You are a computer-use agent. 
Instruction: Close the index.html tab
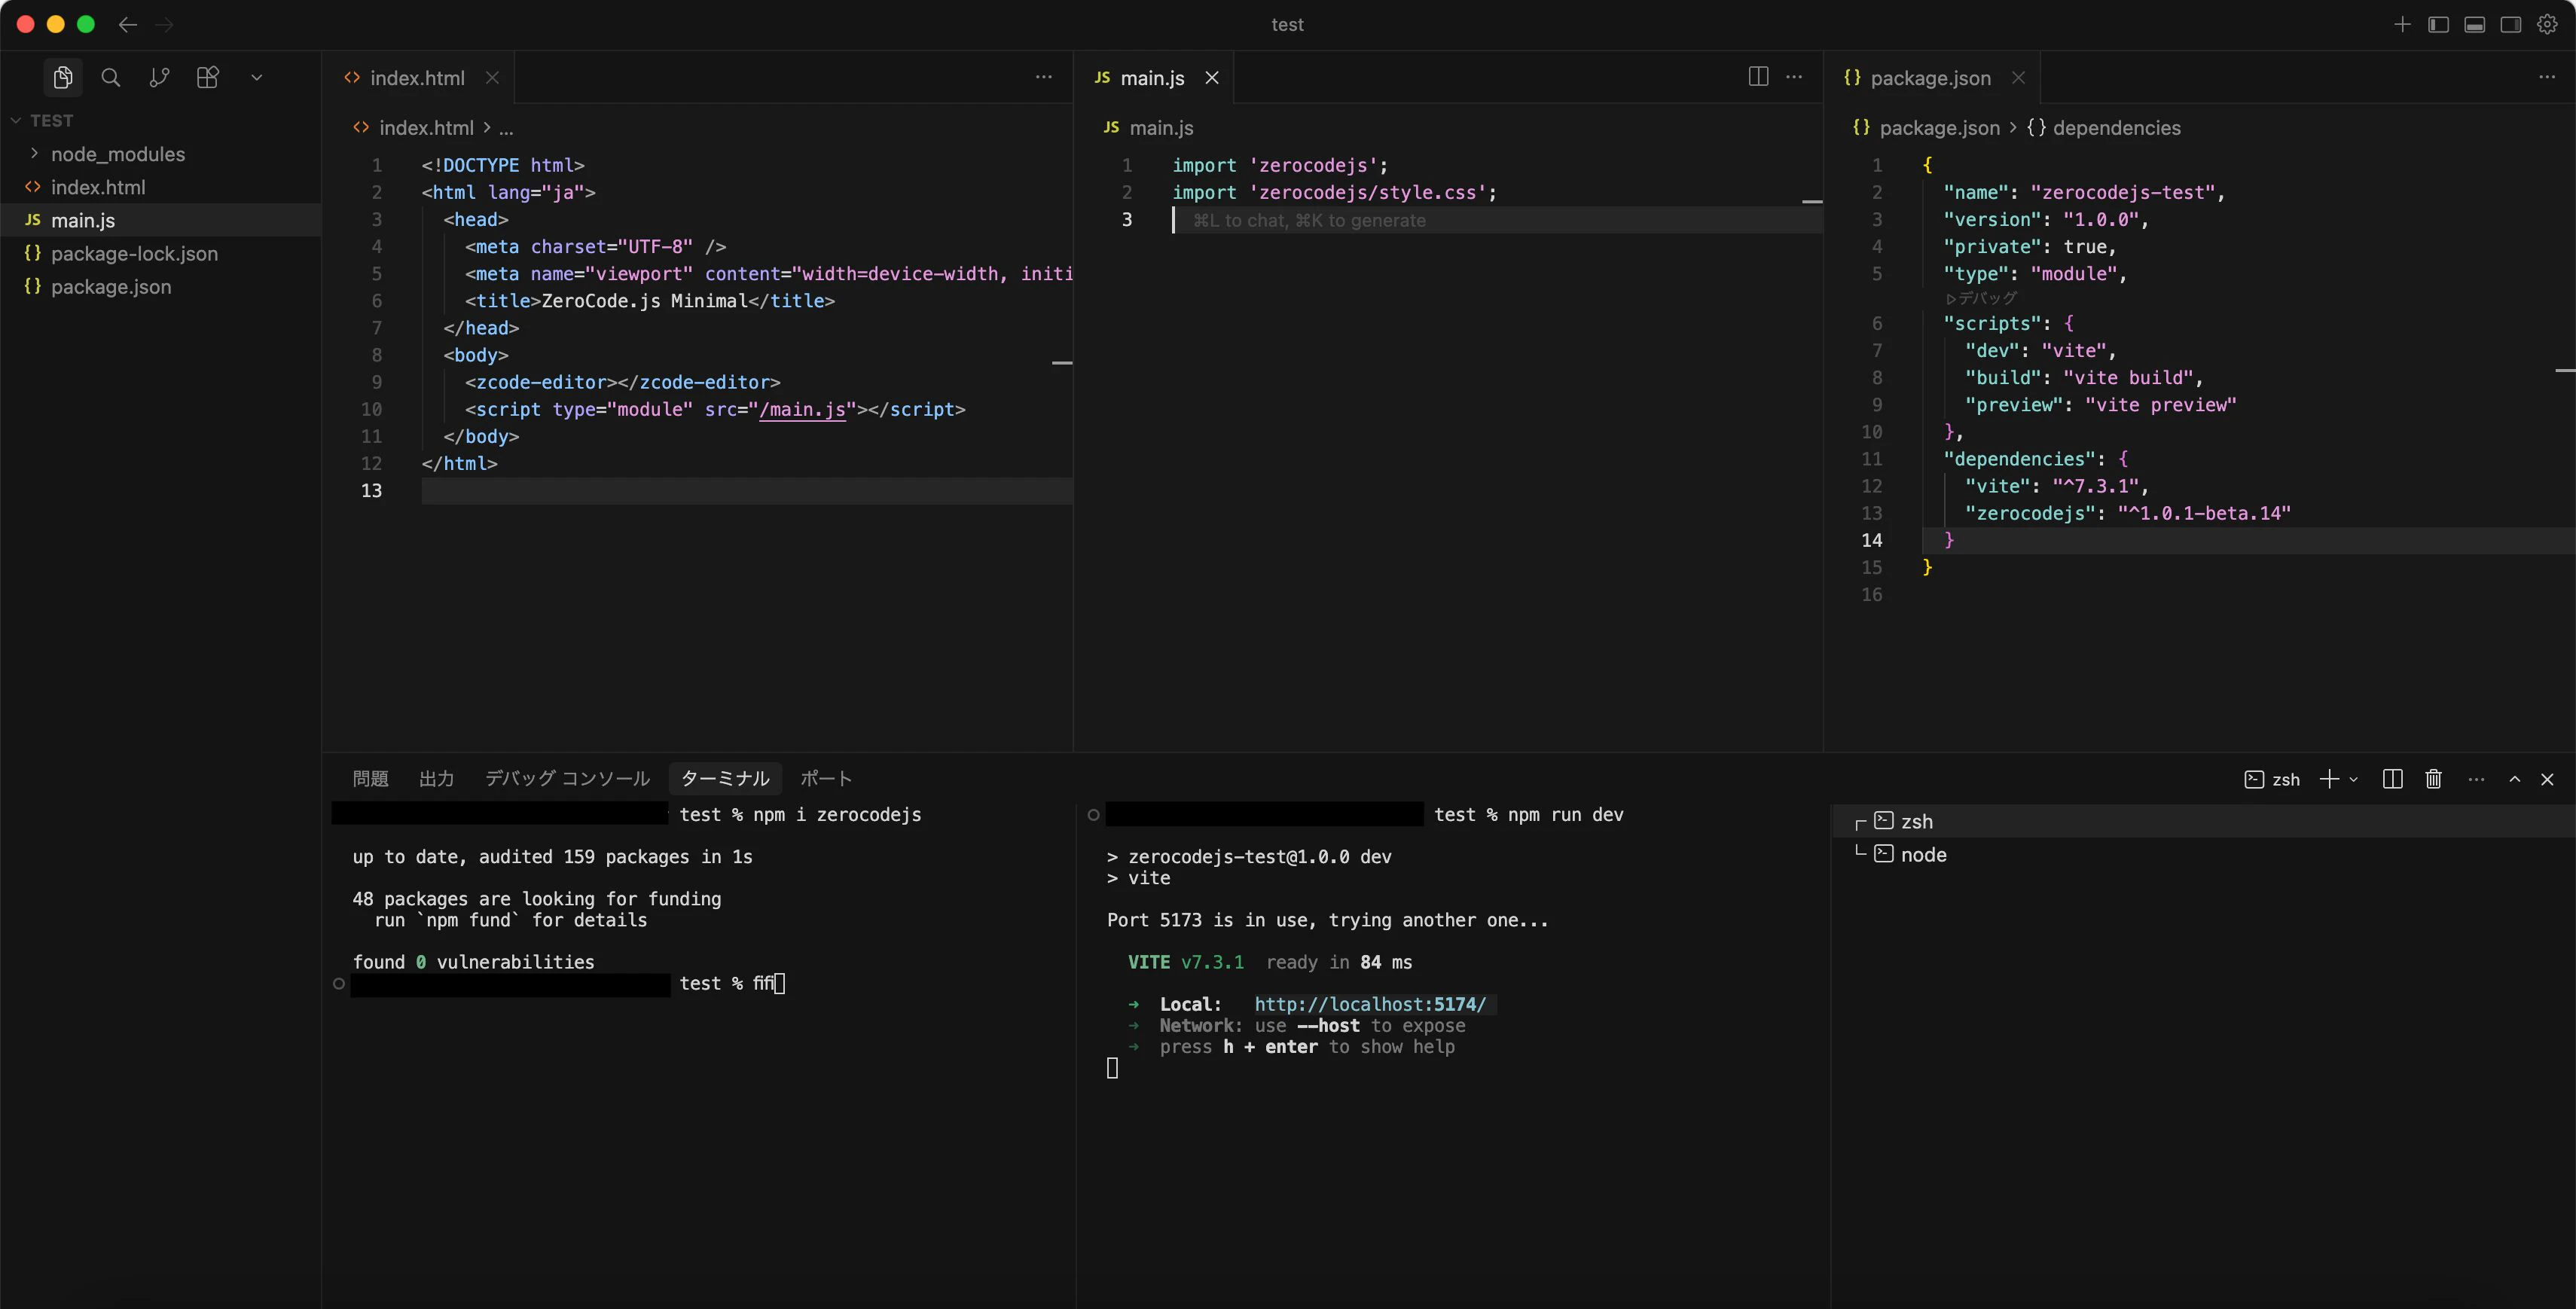pyautogui.click(x=492, y=77)
